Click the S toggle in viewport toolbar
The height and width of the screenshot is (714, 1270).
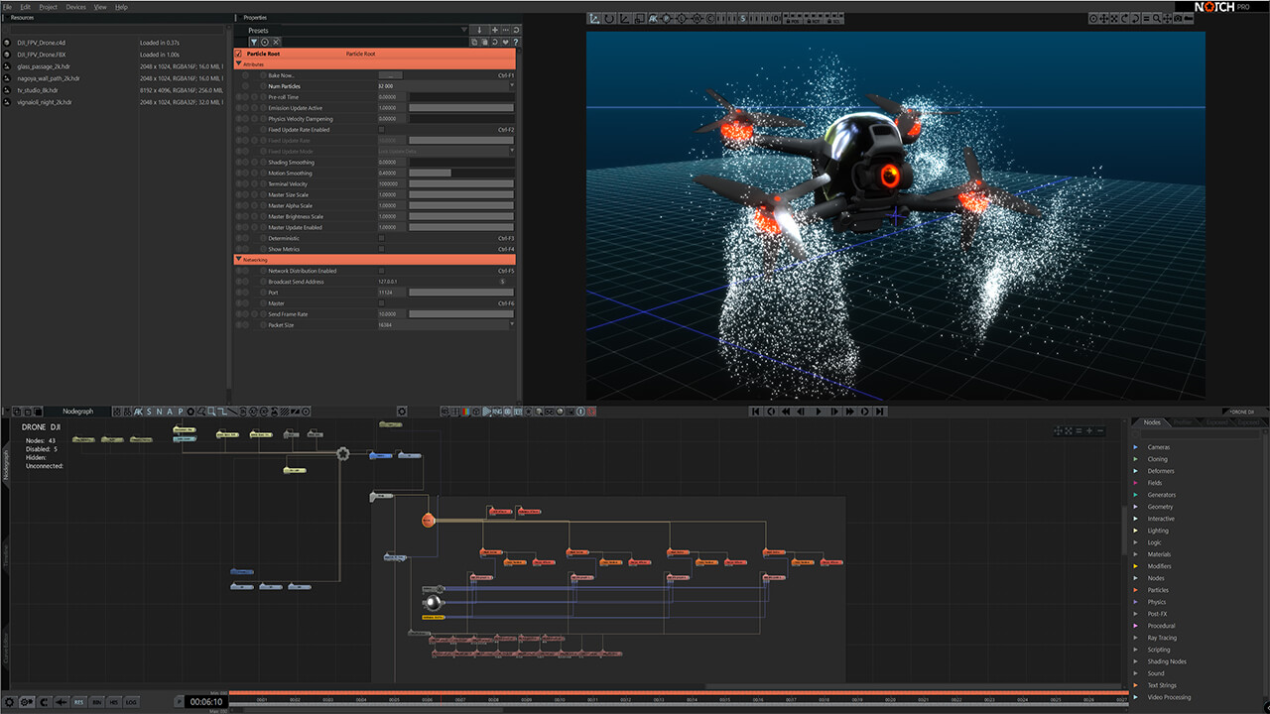pyautogui.click(x=743, y=18)
